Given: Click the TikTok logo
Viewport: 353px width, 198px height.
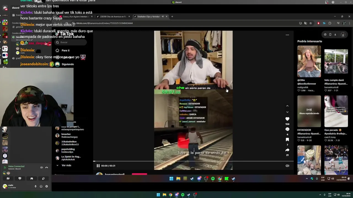Looking at the screenshot, I should tap(65, 34).
